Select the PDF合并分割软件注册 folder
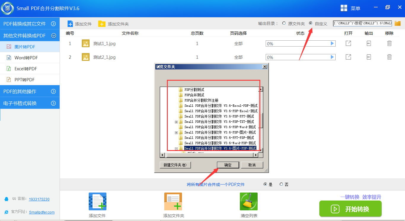This screenshot has width=405, height=221. click(x=201, y=100)
